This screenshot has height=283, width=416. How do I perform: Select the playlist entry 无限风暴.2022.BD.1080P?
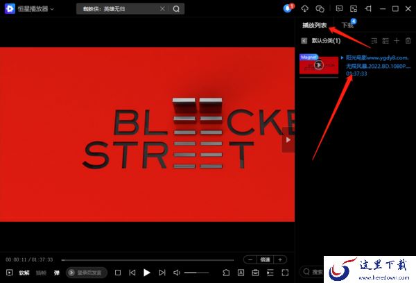(378, 66)
